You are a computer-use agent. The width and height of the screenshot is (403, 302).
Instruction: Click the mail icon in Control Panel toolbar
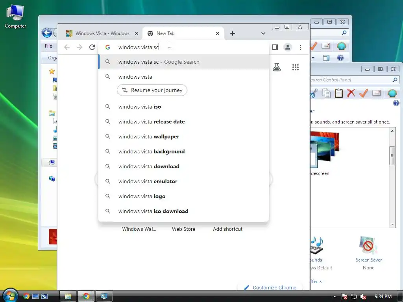pos(376,93)
